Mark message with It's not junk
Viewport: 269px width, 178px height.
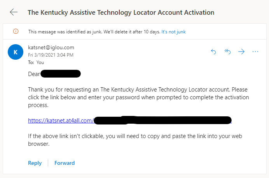pos(173,32)
